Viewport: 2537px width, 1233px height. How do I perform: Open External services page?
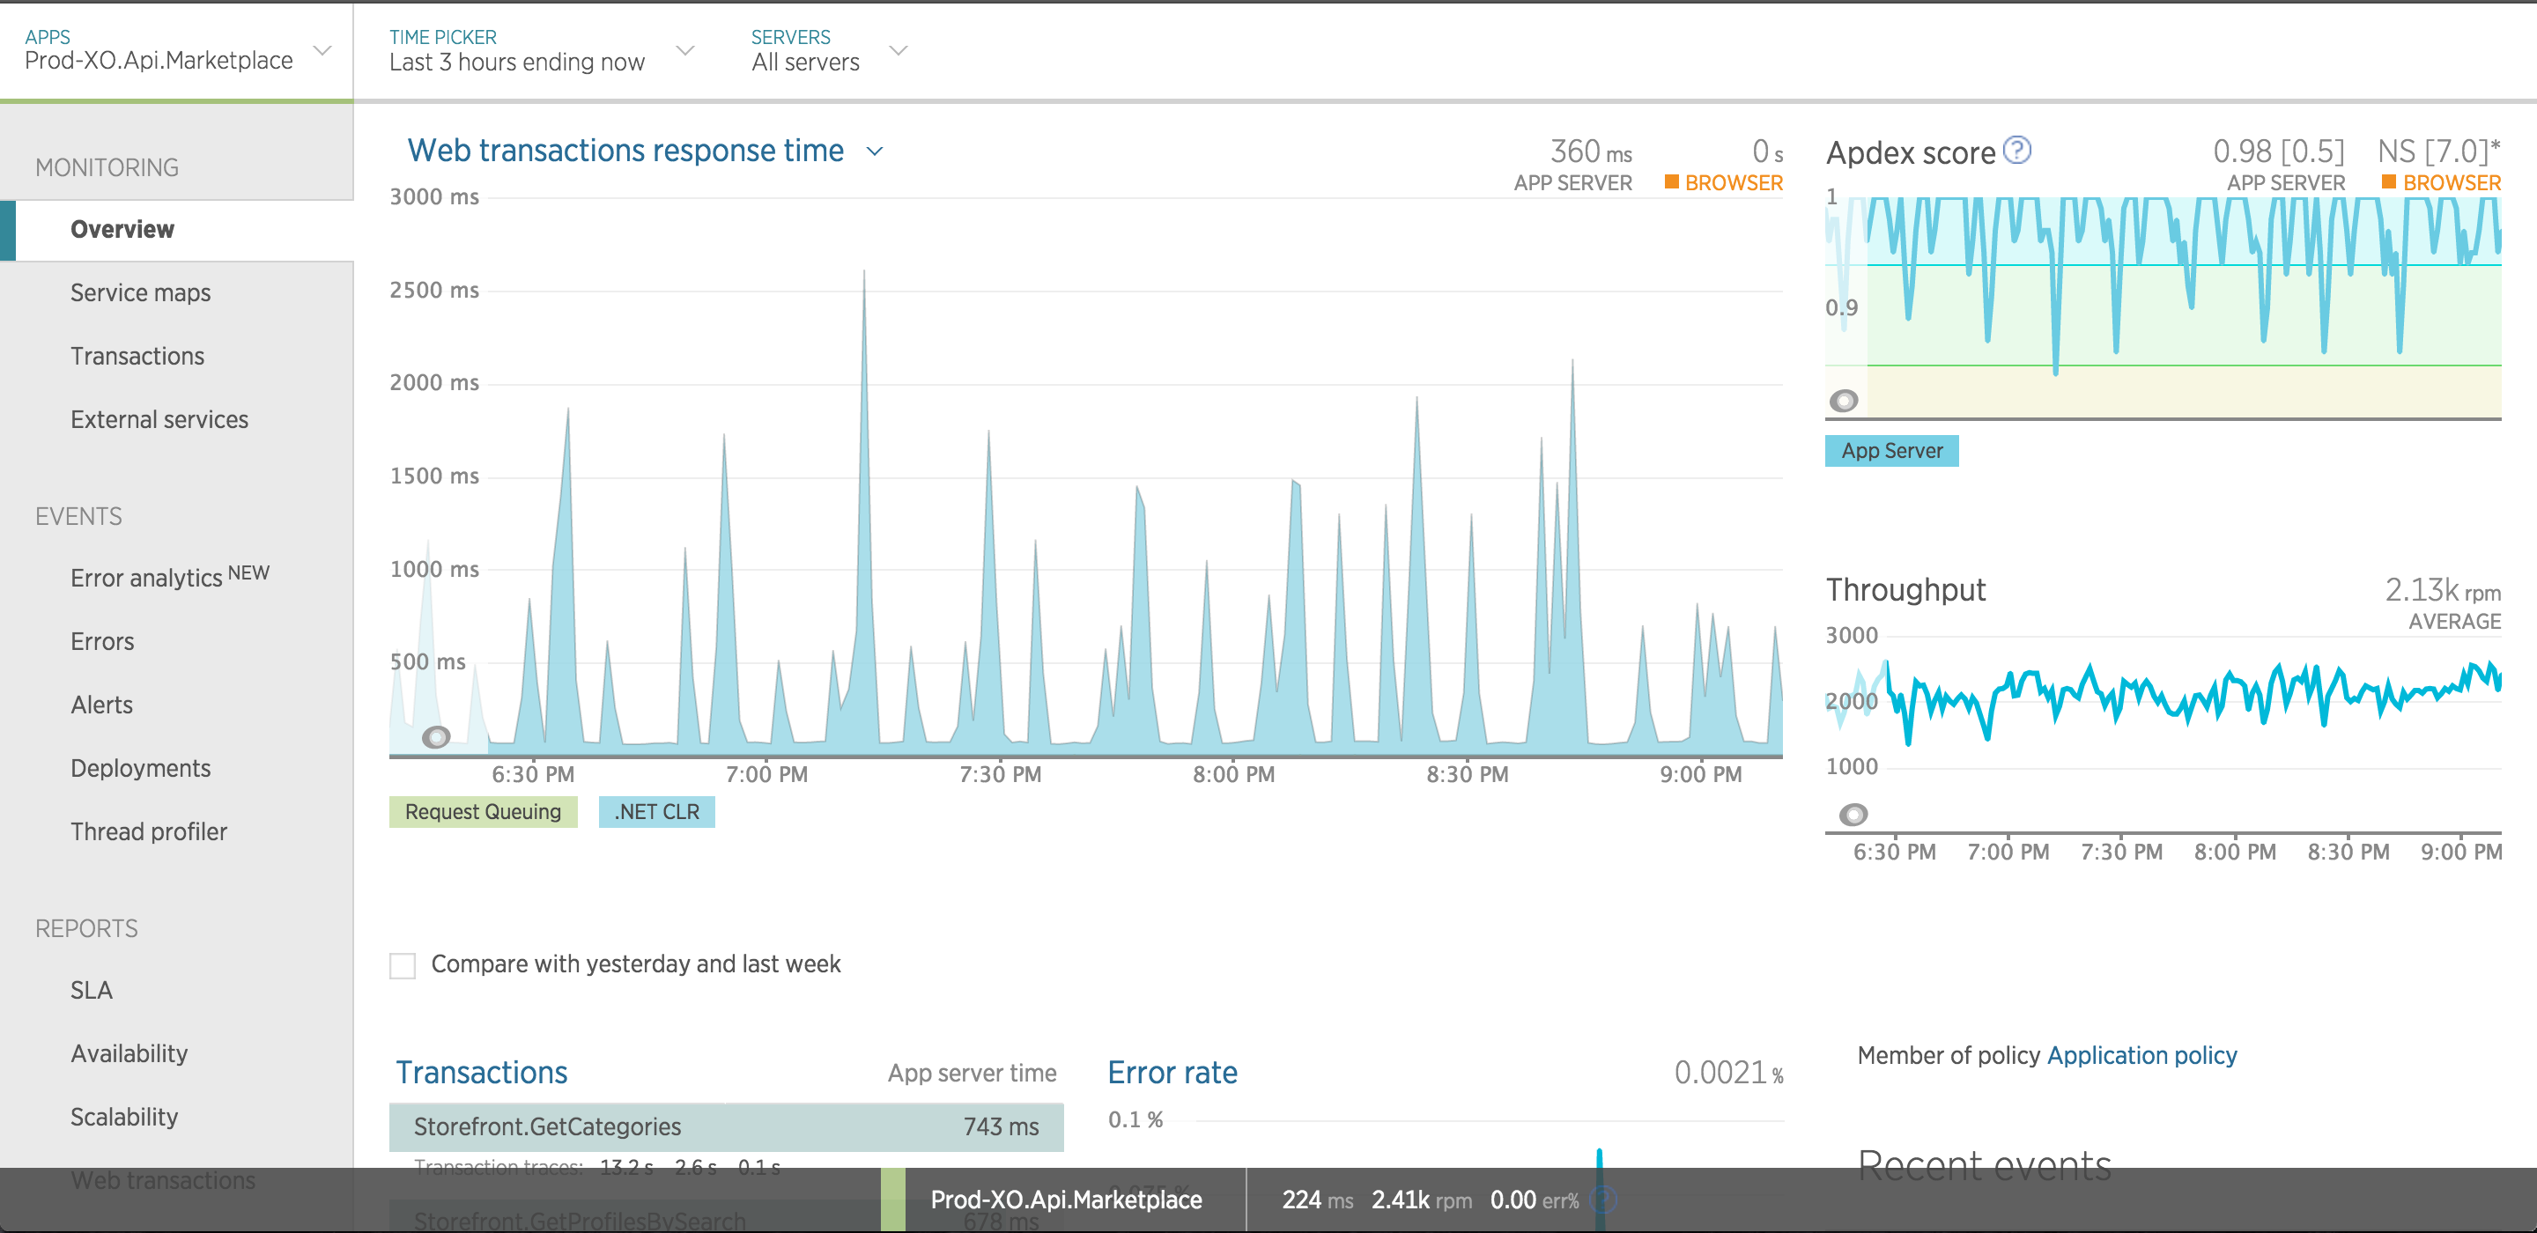(x=159, y=419)
